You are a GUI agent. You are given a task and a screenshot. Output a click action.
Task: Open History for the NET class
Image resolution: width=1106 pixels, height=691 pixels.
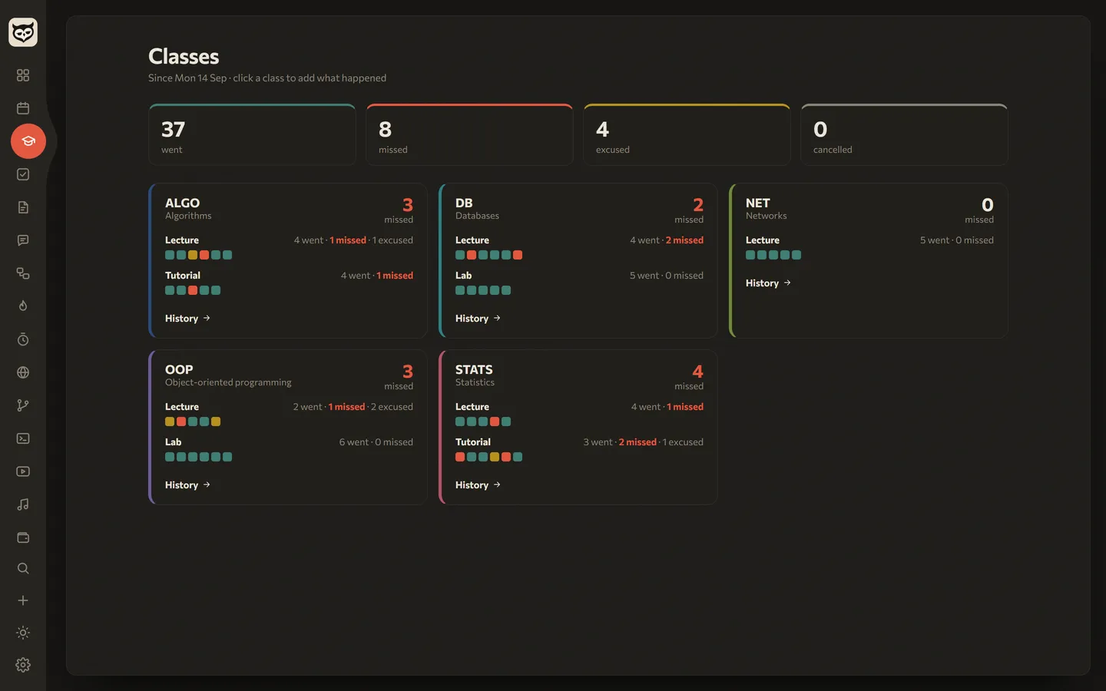click(x=768, y=283)
